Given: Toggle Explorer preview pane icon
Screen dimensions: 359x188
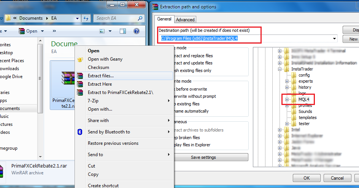Looking at the screenshot, I should click(x=123, y=31).
